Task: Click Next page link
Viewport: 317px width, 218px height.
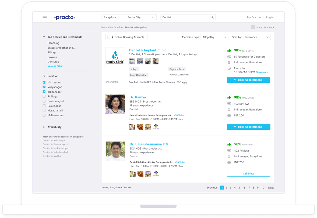Action: (271, 188)
